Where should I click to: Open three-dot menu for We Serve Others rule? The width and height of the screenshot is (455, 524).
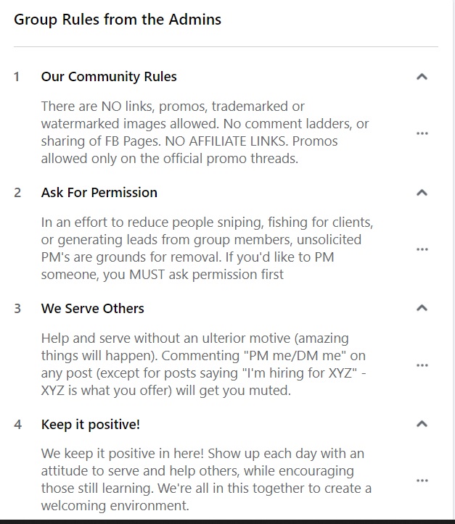[x=422, y=365]
